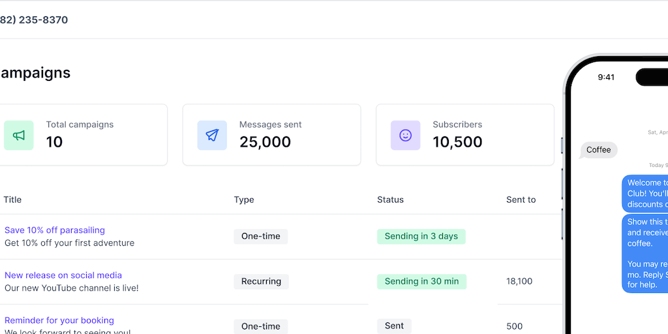Click the 25,000 messages sent figure

coord(265,142)
